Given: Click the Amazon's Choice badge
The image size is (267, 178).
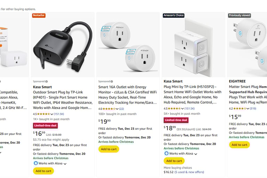Looking at the screenshot, I should 173,15.
